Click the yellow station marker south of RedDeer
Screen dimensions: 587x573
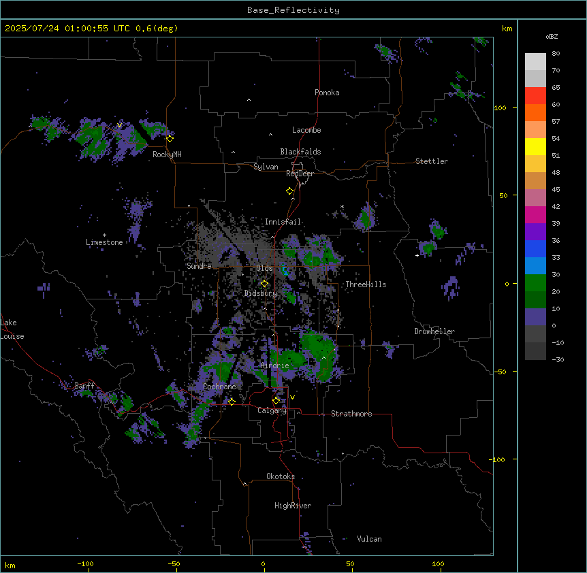(290, 191)
